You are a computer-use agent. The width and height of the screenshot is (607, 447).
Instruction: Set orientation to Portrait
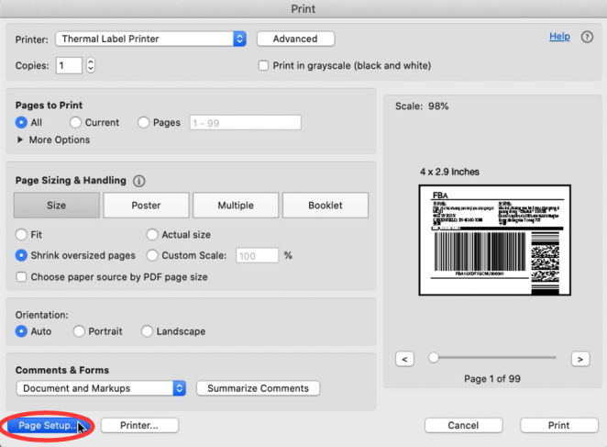[79, 331]
